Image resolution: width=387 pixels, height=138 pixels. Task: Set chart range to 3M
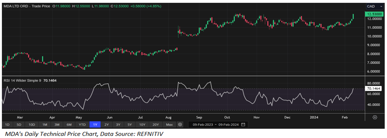pyautogui.click(x=57, y=124)
